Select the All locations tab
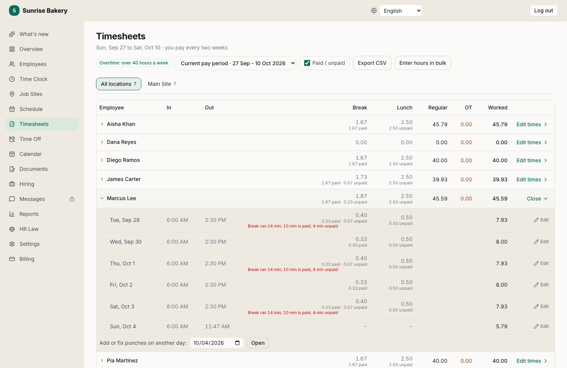Screen dimensions: 567x368 click(x=118, y=84)
